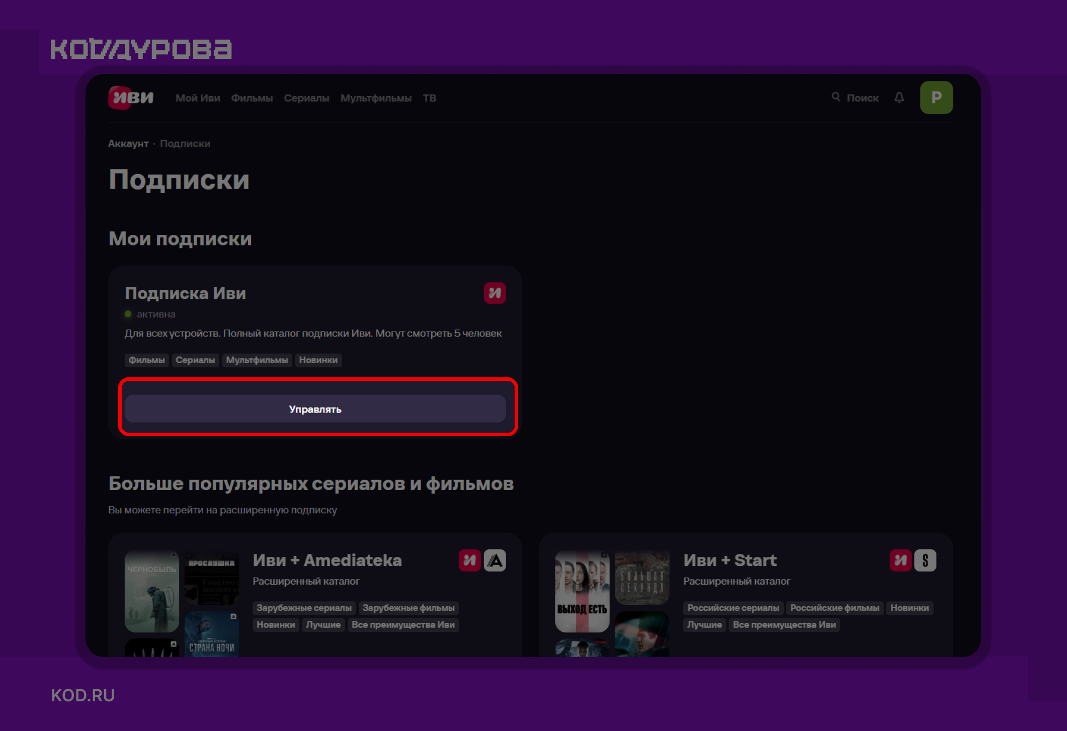Click Страна ночи poster thumbnail

pyautogui.click(x=211, y=634)
